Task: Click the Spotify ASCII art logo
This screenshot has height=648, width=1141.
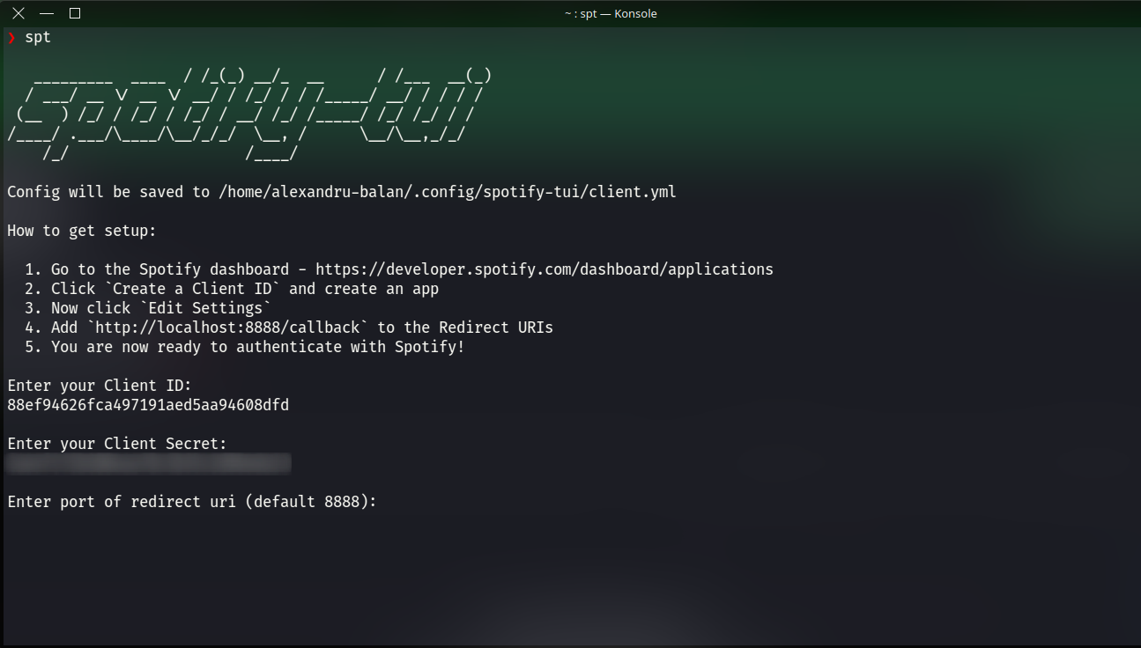Action: coord(249,114)
